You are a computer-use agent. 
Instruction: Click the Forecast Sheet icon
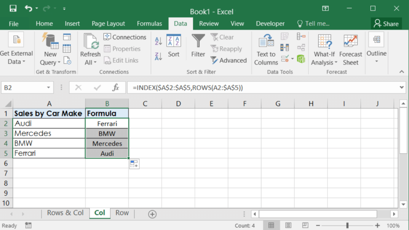(350, 50)
